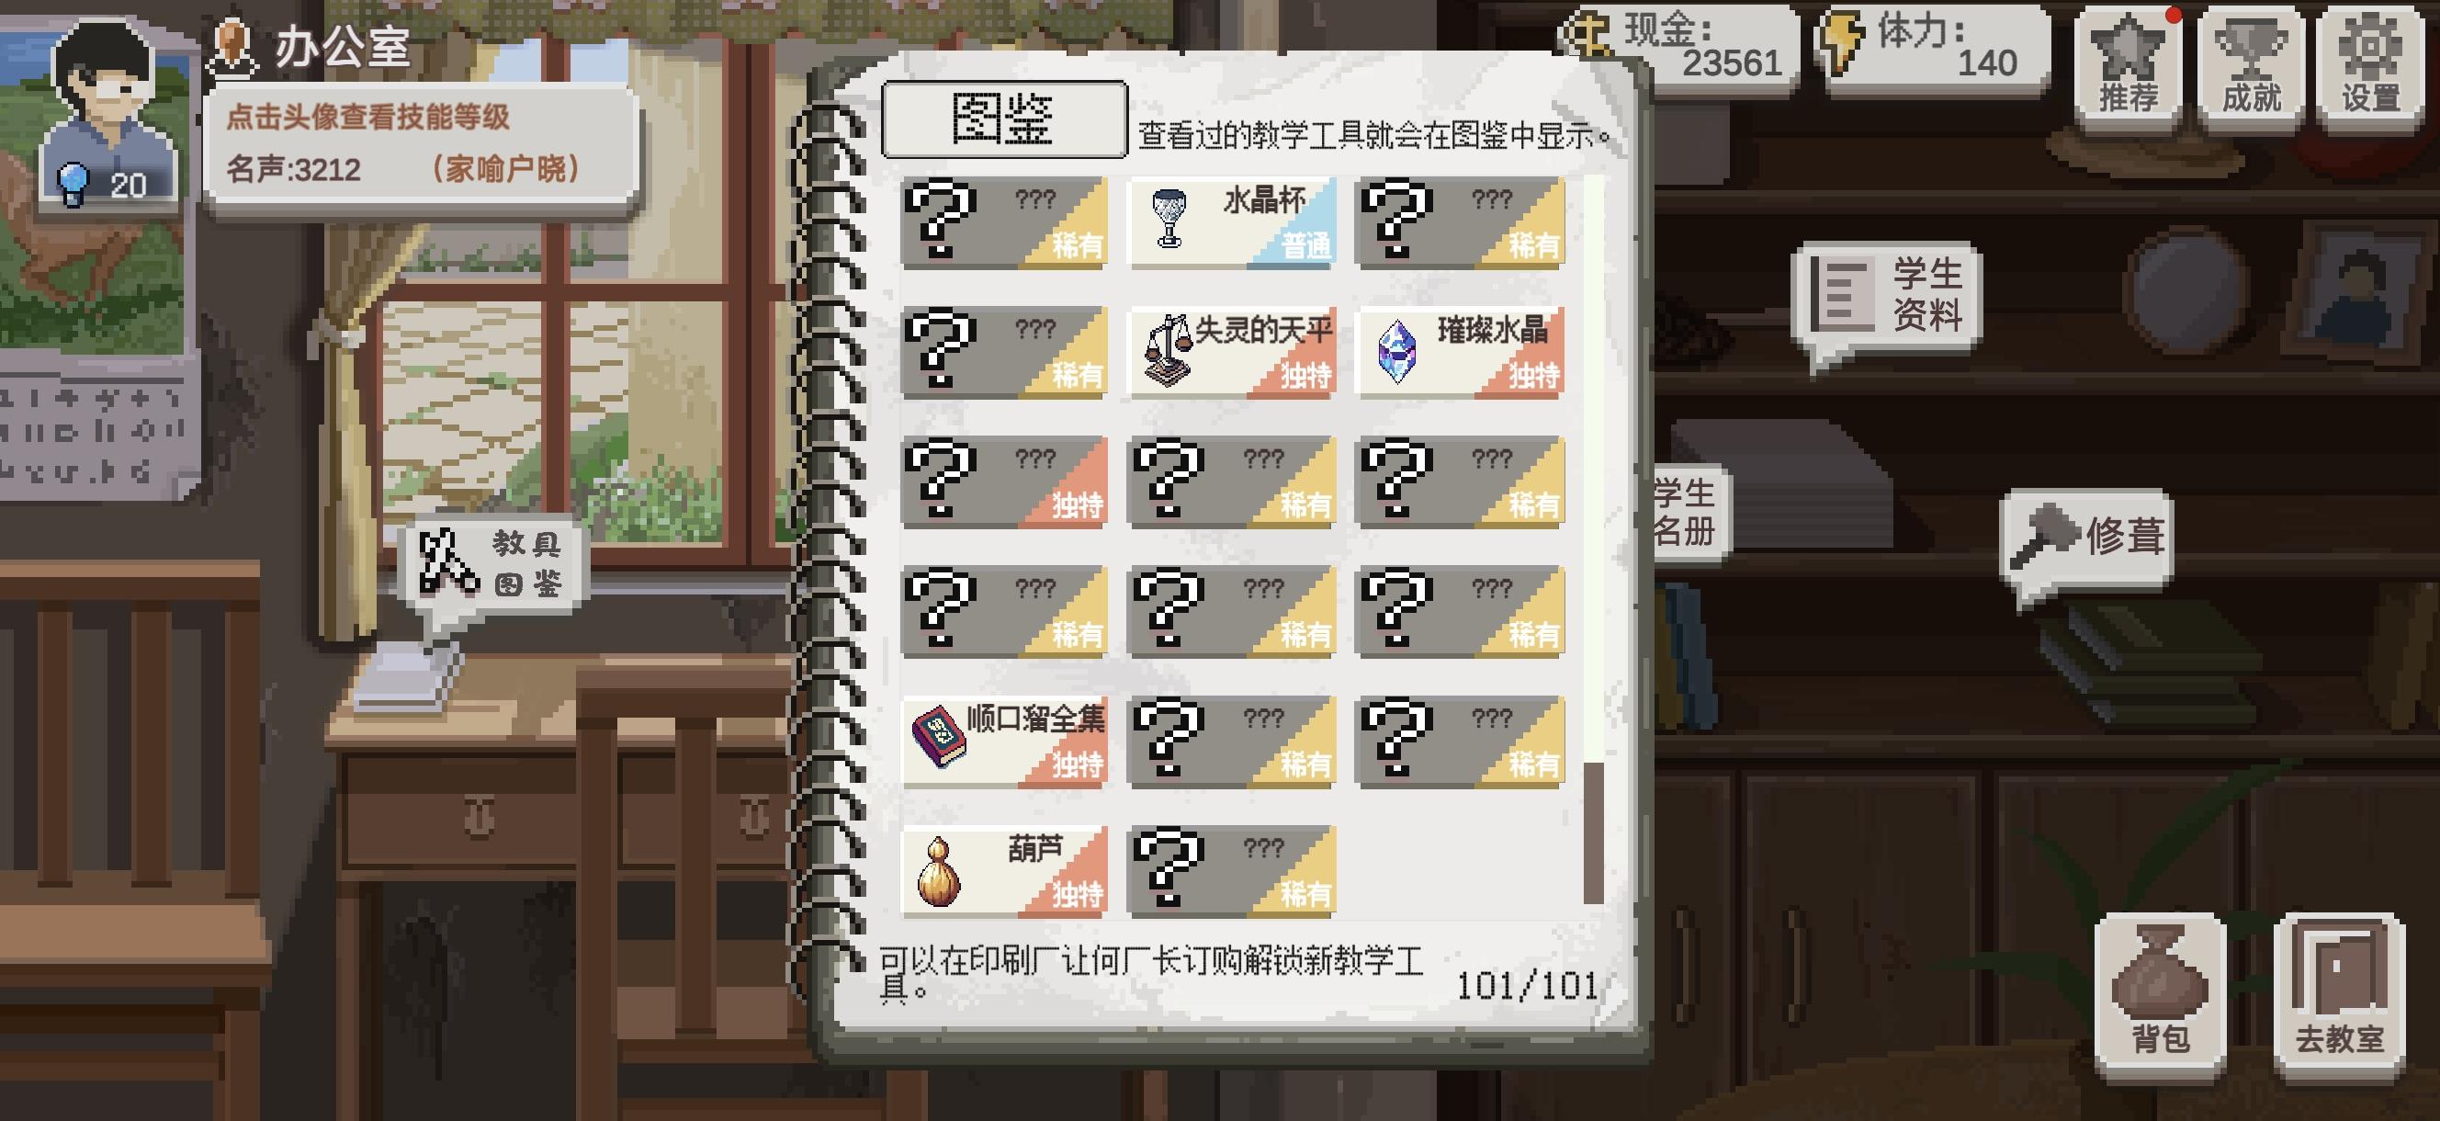Click the encyclopedia scrollbar thumb
The image size is (2440, 1121).
pos(1593,832)
